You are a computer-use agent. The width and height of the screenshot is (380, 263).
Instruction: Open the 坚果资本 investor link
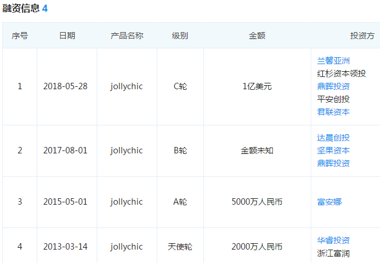click(333, 150)
